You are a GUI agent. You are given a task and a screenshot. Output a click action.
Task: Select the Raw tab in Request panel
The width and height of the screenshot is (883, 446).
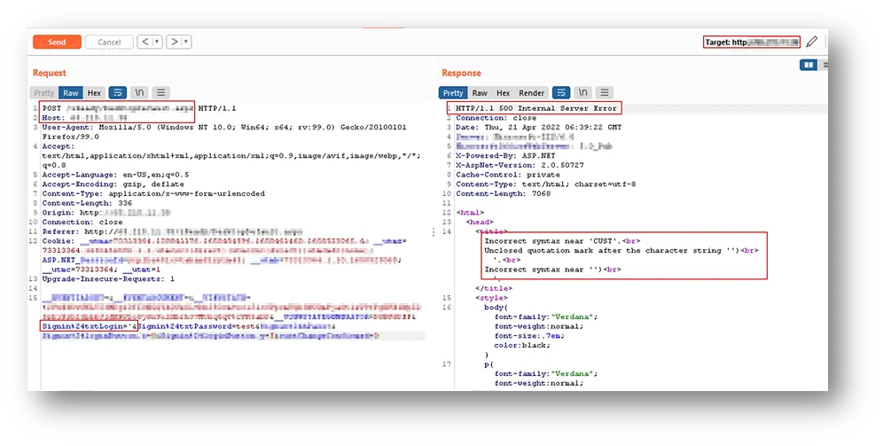[71, 92]
